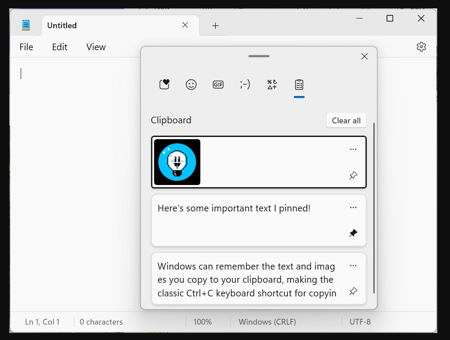
Task: Click the 0 characters status entry
Action: point(101,322)
